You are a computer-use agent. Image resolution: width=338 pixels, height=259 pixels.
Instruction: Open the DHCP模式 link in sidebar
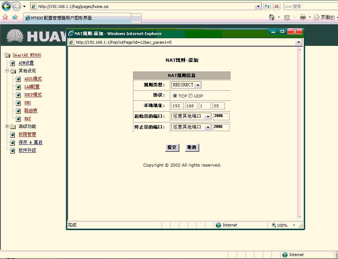33,95
